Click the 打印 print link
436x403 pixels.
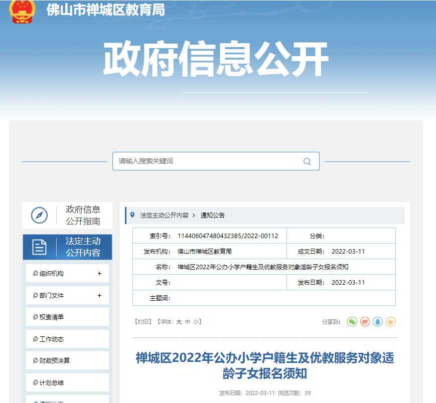(142, 322)
